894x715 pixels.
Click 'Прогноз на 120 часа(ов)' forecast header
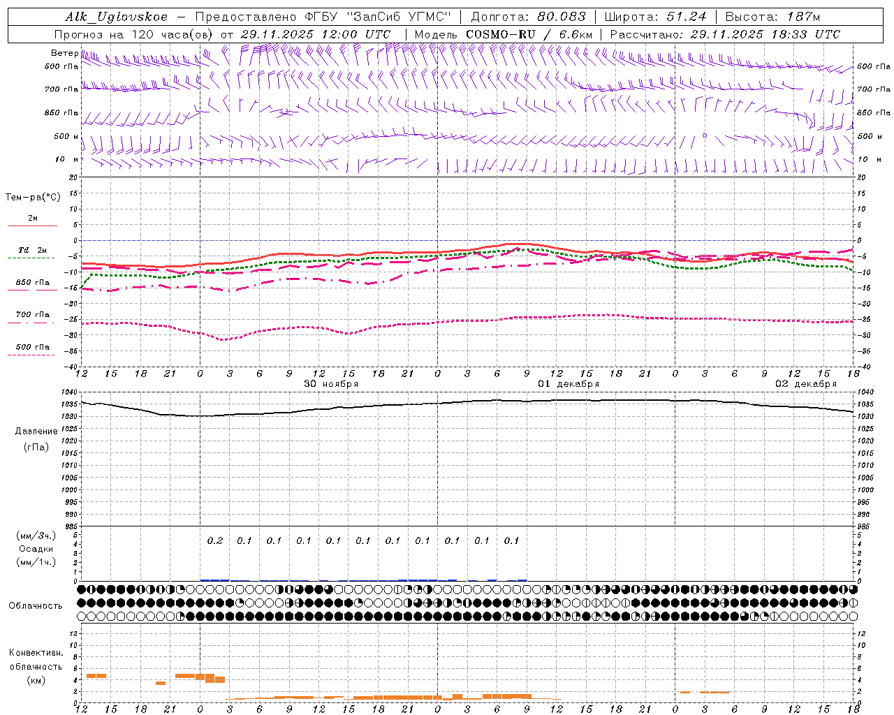click(134, 34)
